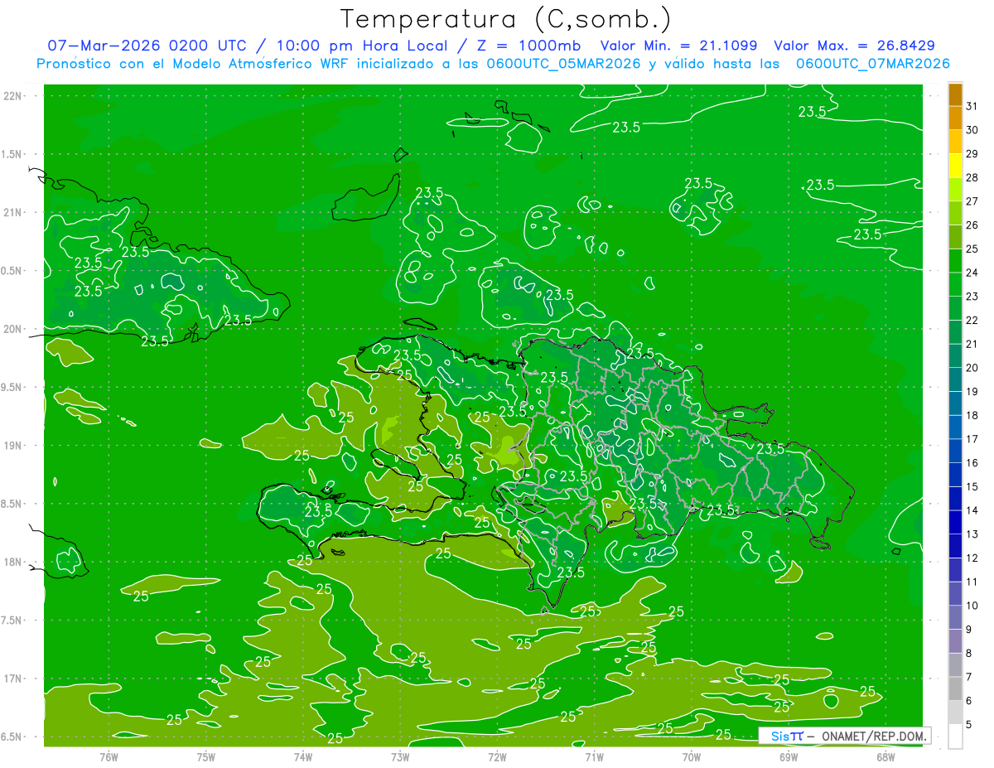Click the colorbar value 25

point(972,249)
